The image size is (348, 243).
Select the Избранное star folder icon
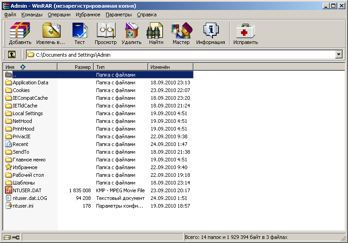tap(9, 167)
